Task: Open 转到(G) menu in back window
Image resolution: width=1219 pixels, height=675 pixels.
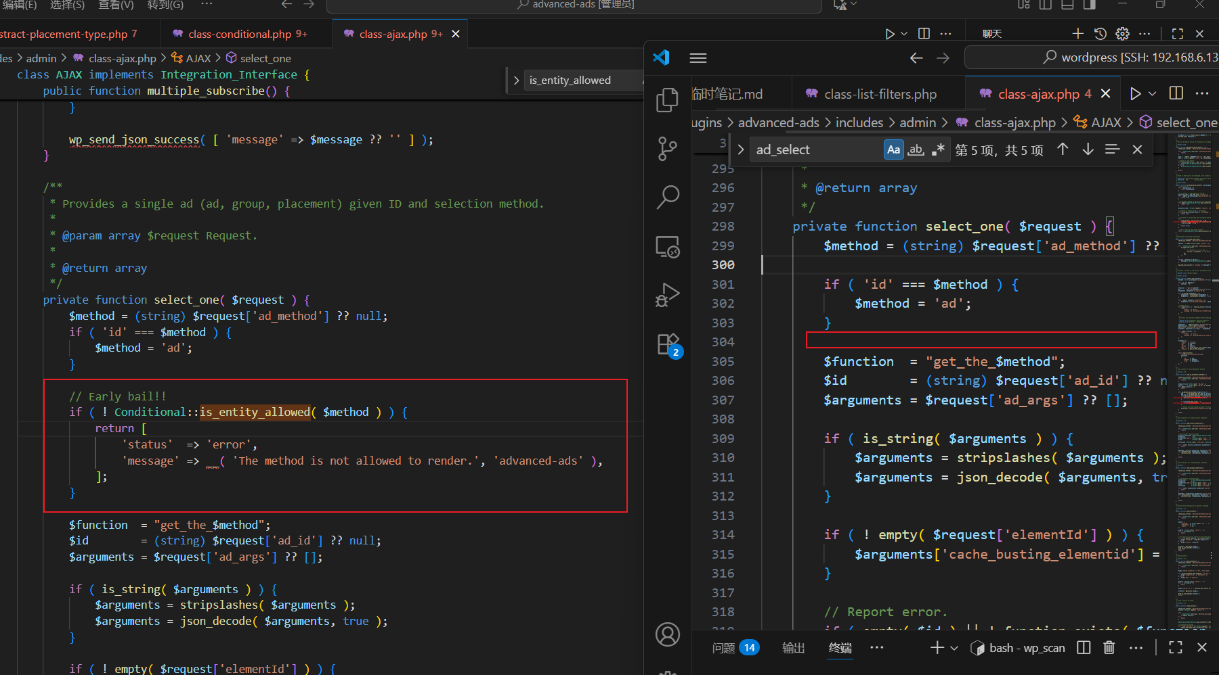Action: (165, 5)
